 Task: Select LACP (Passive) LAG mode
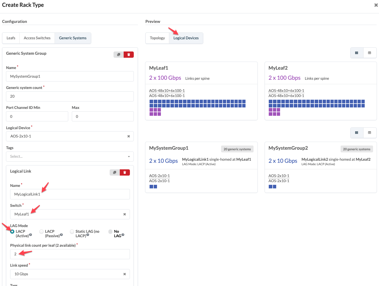pos(42,232)
